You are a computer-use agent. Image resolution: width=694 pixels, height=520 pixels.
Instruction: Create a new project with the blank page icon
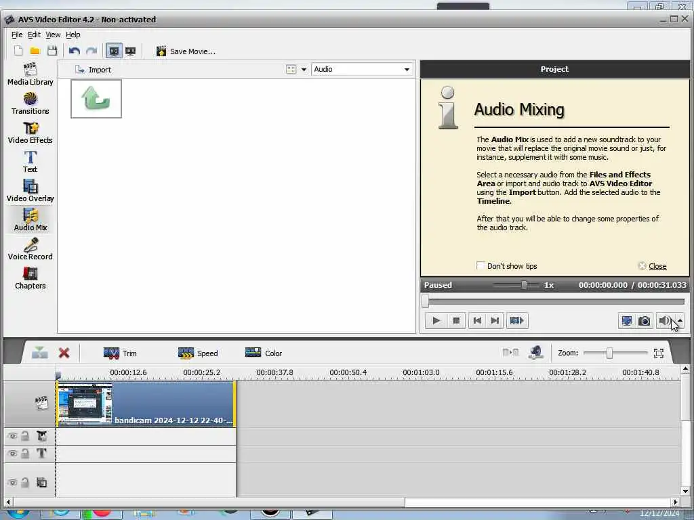pos(18,51)
